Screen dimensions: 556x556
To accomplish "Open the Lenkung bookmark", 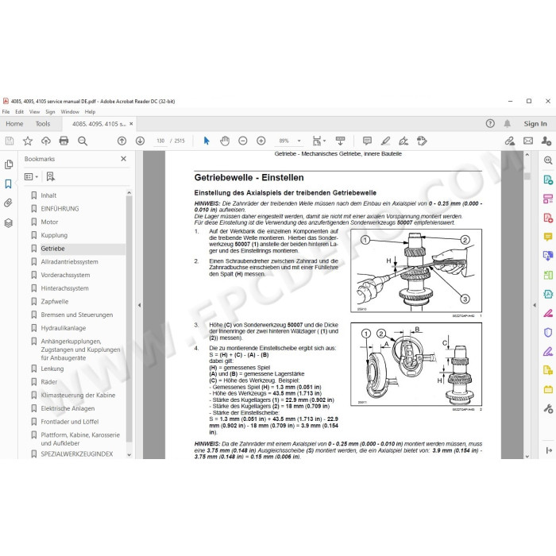I will point(52,369).
